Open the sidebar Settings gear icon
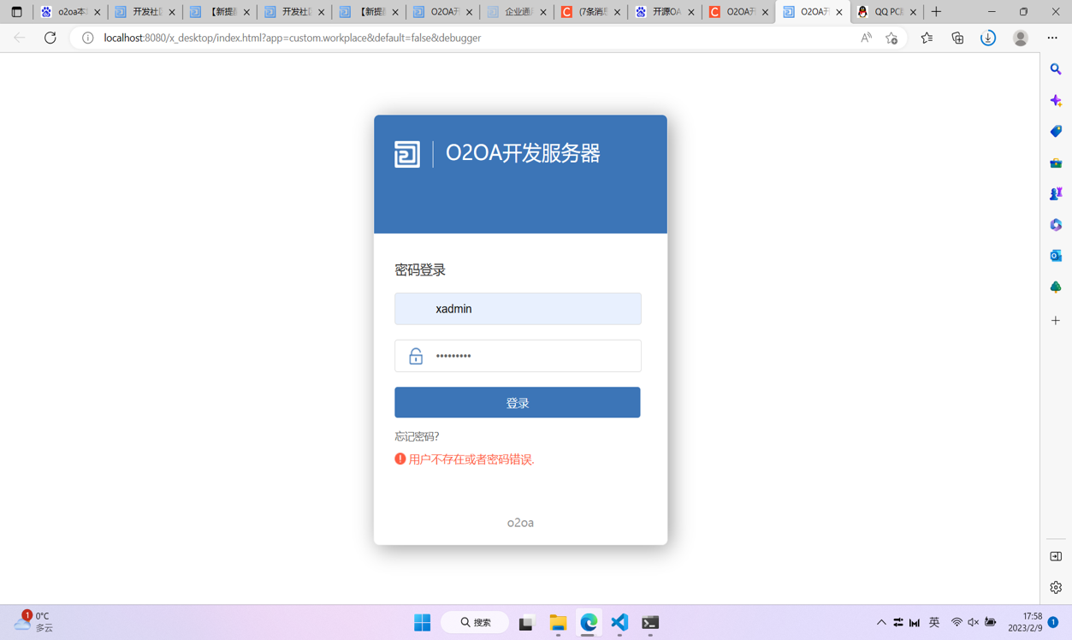This screenshot has width=1072, height=640. pos(1055,587)
